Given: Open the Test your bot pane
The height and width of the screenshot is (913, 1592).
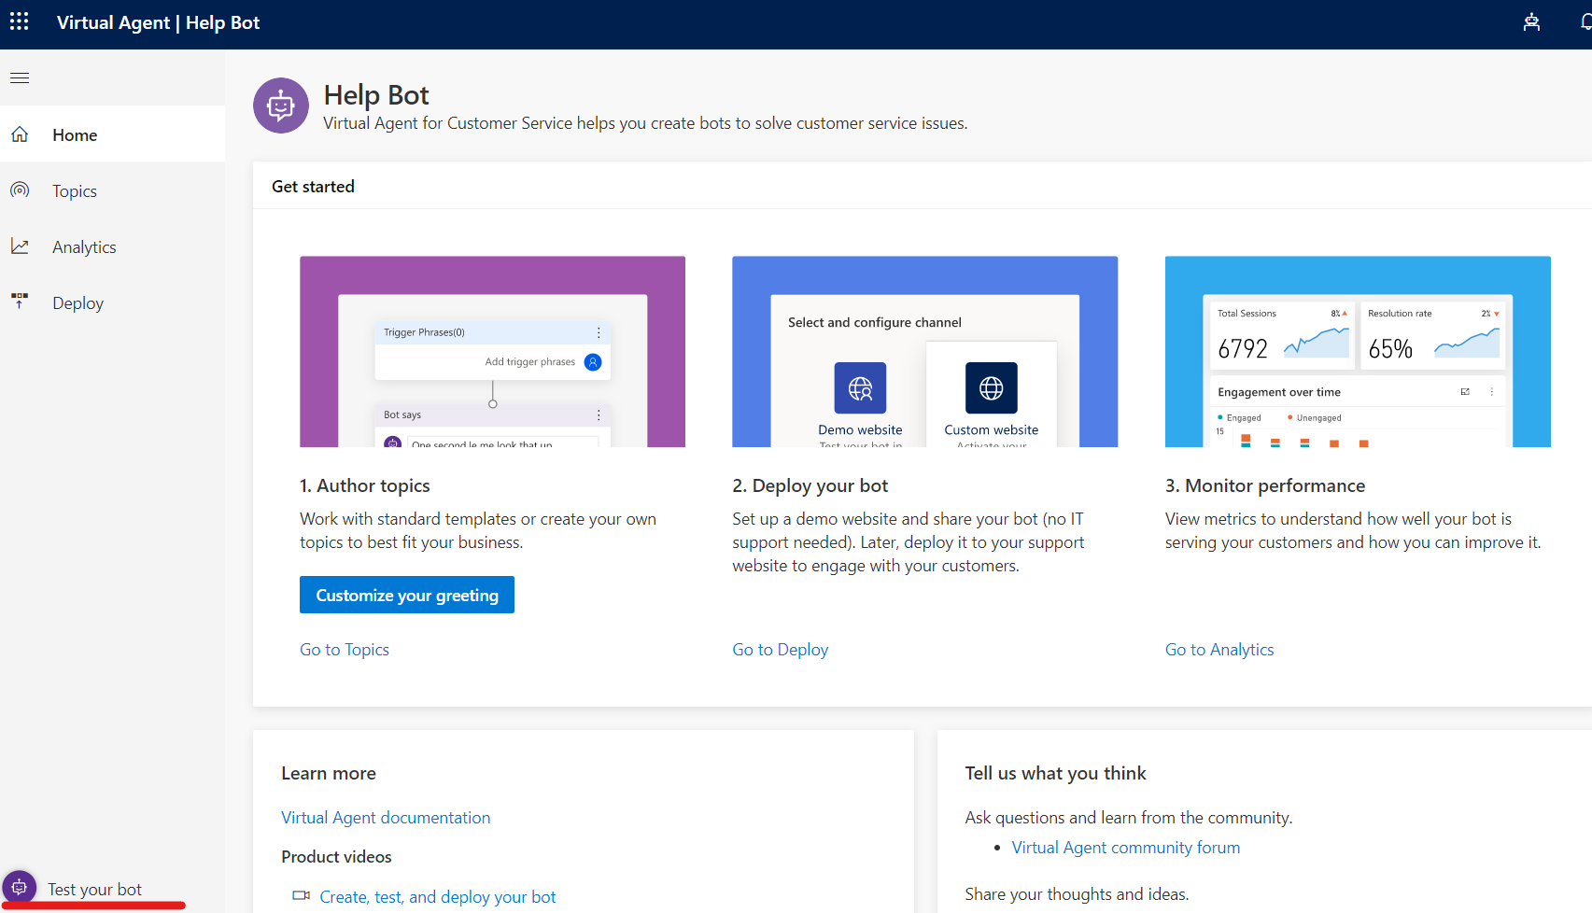Looking at the screenshot, I should pyautogui.click(x=94, y=889).
